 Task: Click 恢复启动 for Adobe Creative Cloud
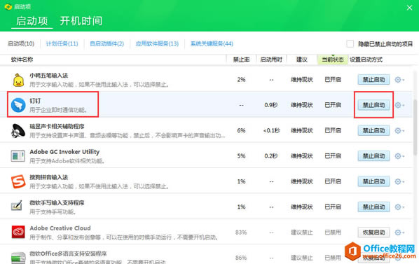(x=373, y=232)
